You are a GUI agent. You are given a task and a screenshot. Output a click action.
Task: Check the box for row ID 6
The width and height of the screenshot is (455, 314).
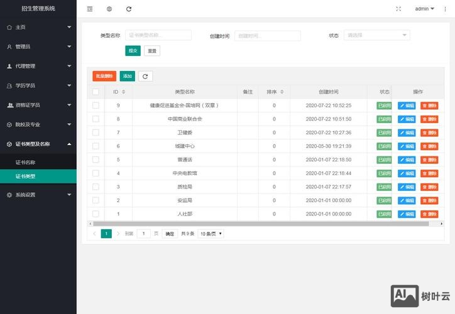coord(96,146)
